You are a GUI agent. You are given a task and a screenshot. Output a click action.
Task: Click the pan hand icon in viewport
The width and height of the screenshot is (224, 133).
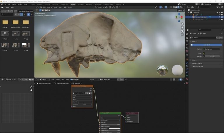tap(182, 28)
